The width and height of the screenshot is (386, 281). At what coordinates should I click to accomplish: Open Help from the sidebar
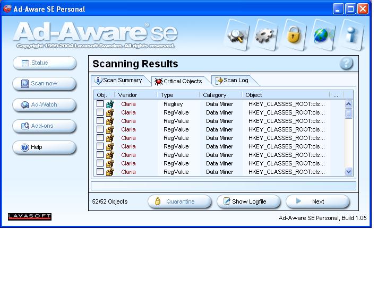tap(45, 147)
